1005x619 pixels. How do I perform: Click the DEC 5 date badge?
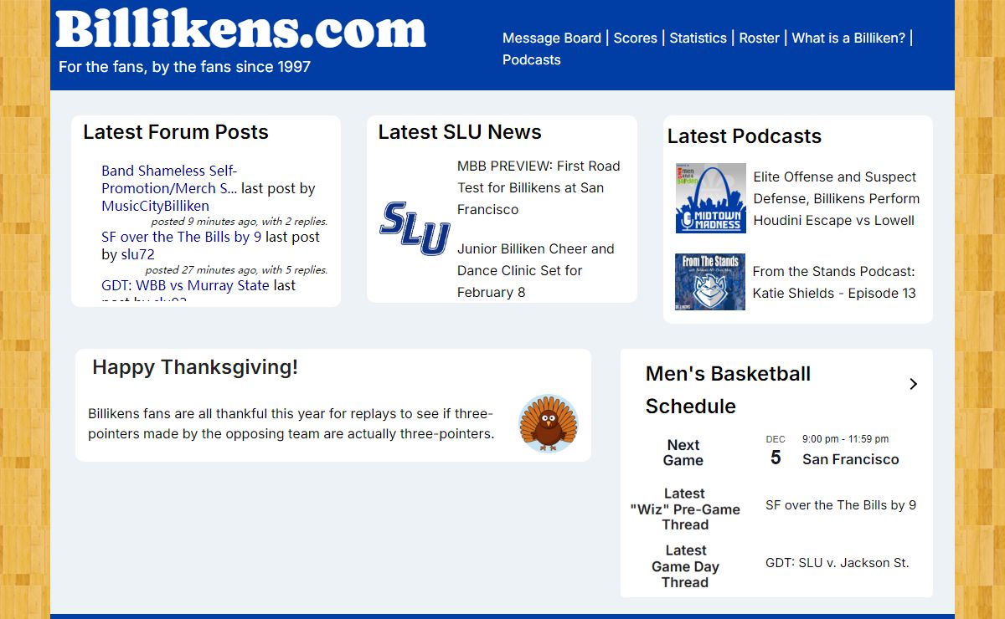point(776,451)
